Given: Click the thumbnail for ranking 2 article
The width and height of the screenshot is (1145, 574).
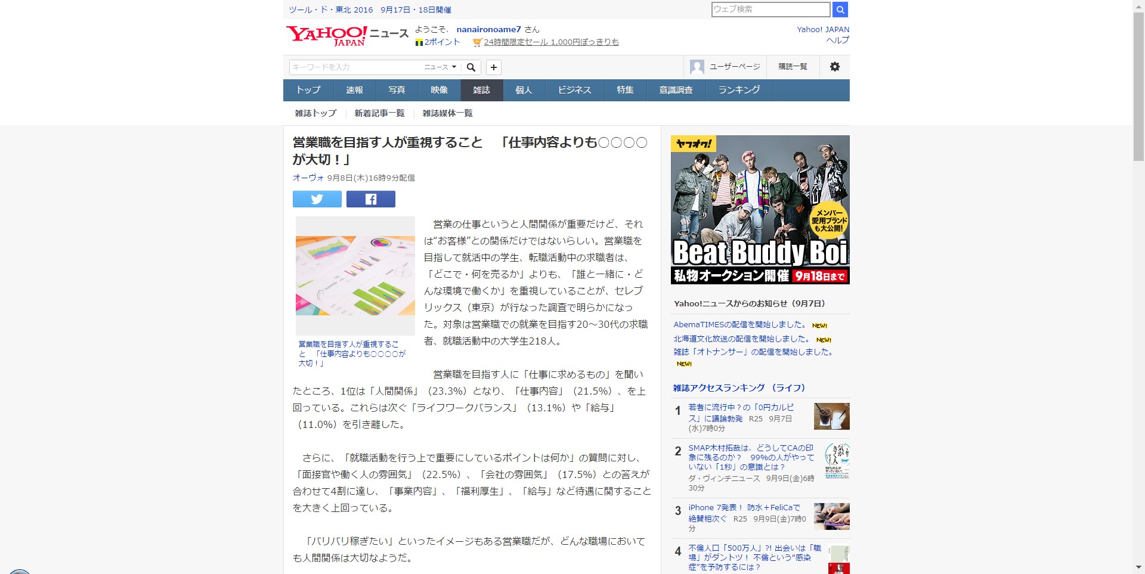Looking at the screenshot, I should (837, 461).
